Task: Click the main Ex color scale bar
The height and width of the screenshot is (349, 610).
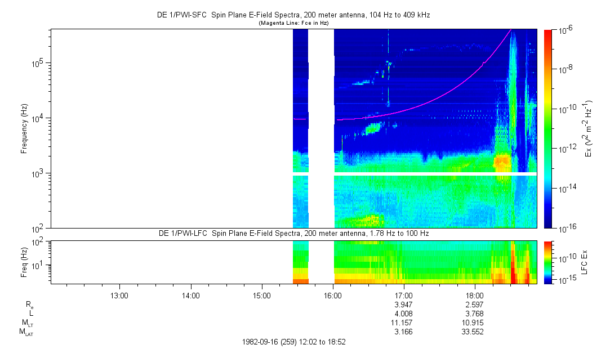Action: tap(549, 129)
